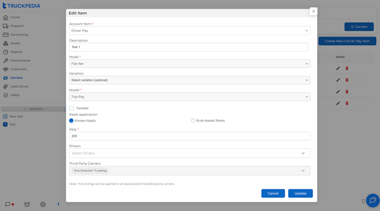The width and height of the screenshot is (380, 211).
Task: Click the New test menu icon
Action: (5, 117)
